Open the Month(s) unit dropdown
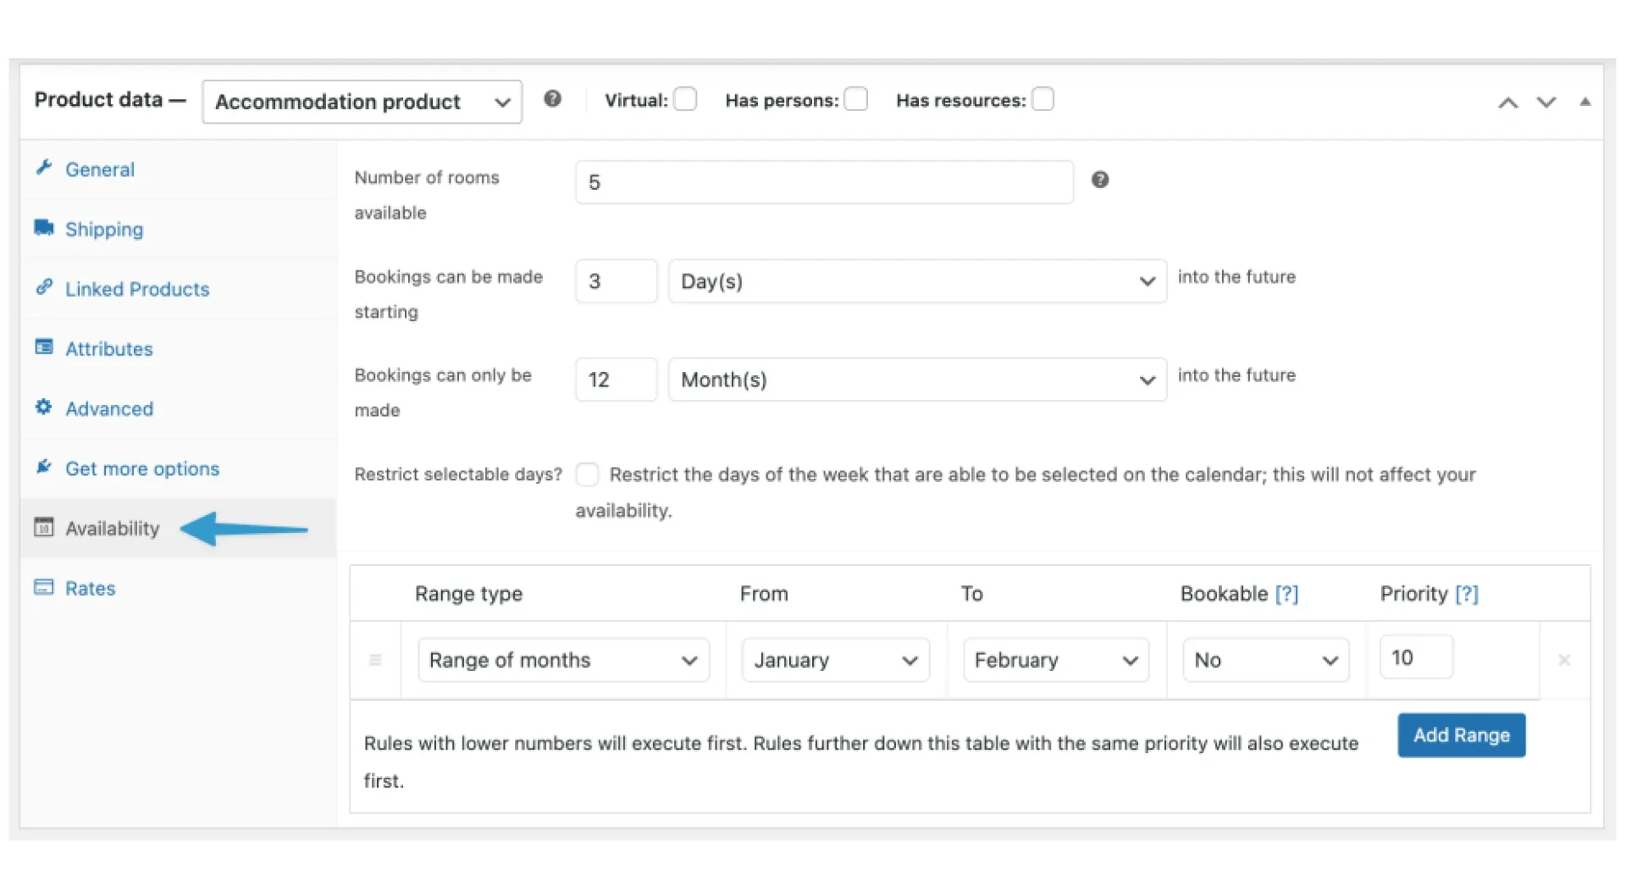 917,380
